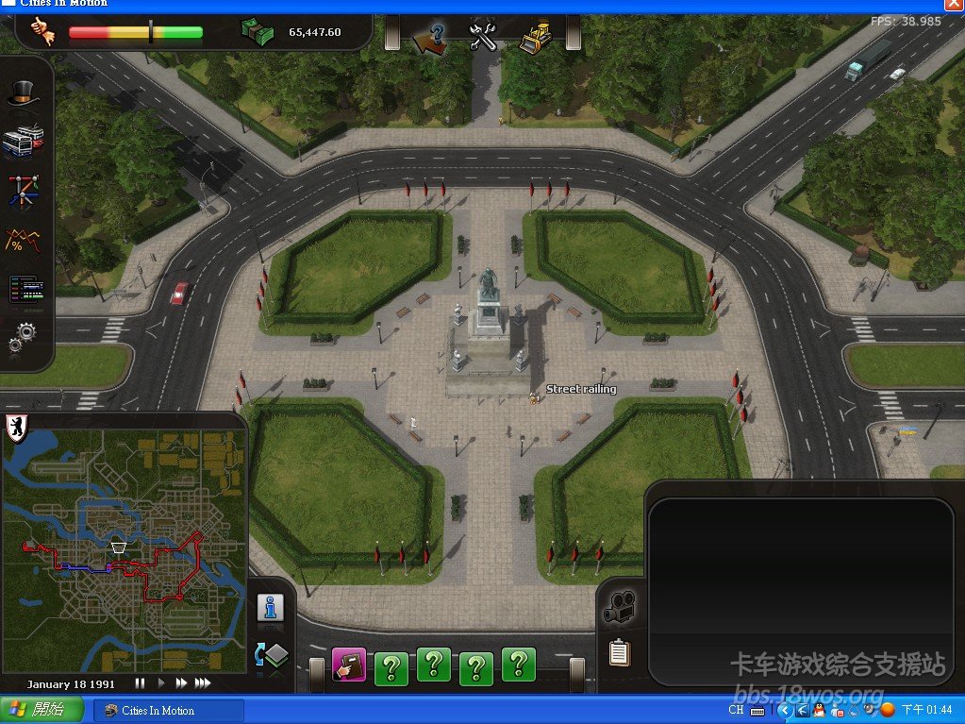Viewport: 965px width, 724px height.
Task: Click the empty black info message panel
Action: [801, 591]
